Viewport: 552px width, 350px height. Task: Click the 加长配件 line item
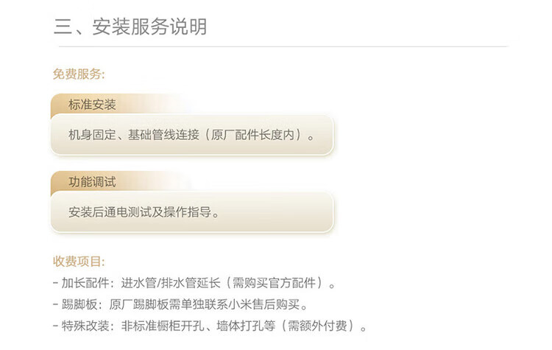click(x=194, y=283)
